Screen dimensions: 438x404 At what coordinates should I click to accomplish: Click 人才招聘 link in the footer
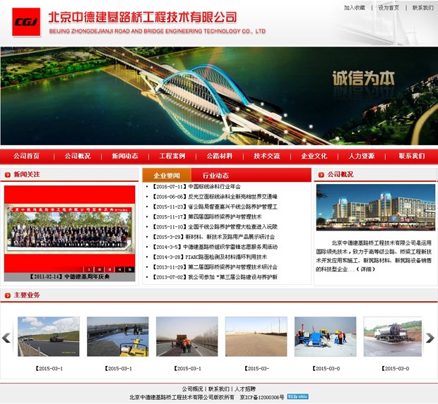pos(245,388)
